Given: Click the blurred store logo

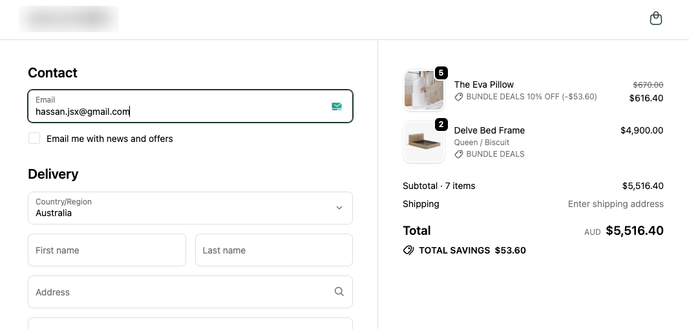Looking at the screenshot, I should tap(69, 19).
